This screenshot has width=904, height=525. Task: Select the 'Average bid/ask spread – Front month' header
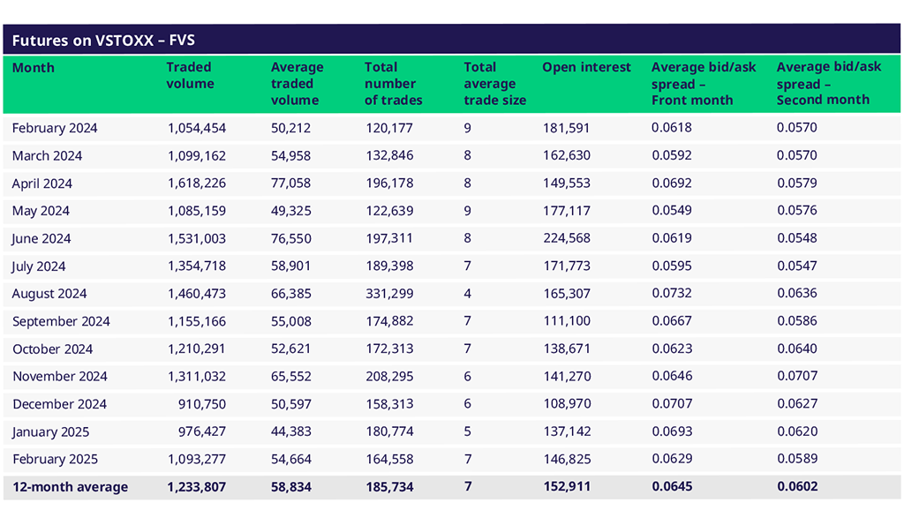[x=704, y=84]
